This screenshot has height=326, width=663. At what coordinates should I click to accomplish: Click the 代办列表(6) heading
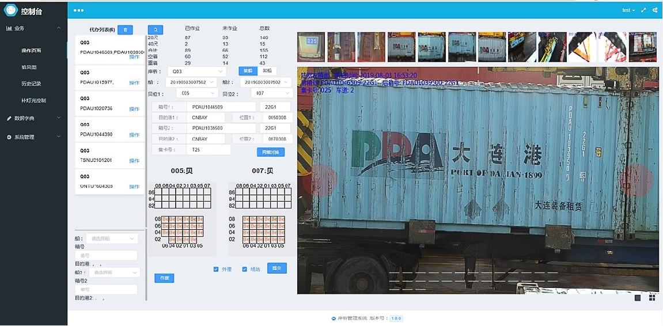[102, 30]
